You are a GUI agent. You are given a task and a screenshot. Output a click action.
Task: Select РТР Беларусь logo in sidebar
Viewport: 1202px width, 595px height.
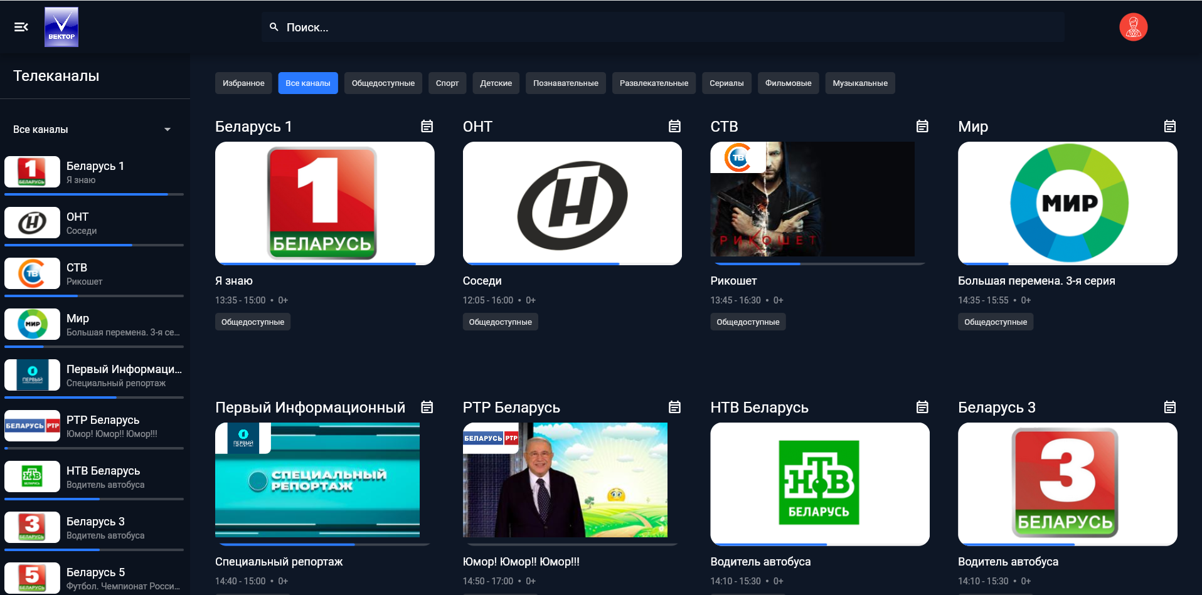pyautogui.click(x=32, y=426)
